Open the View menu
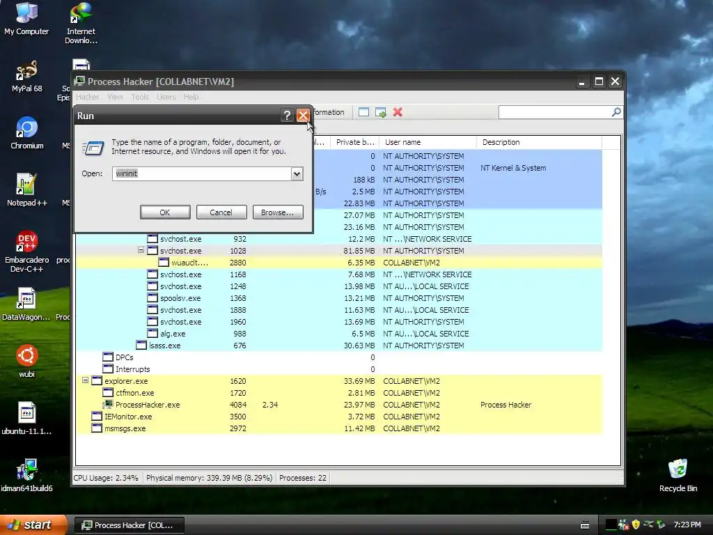This screenshot has height=535, width=713. [x=115, y=97]
